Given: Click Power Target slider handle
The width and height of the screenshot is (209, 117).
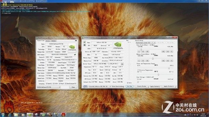Looking at the screenshot, I should coord(169,68).
